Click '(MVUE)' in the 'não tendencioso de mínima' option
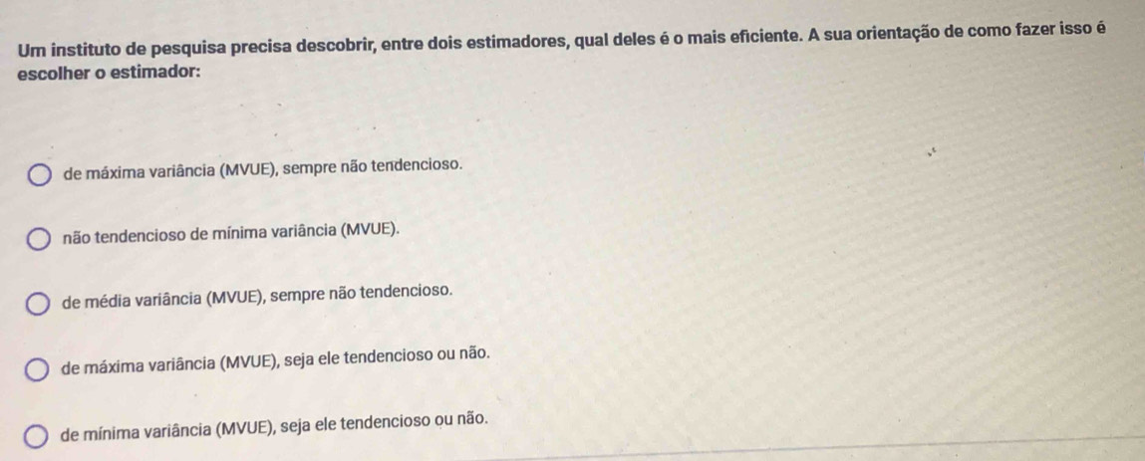The image size is (1145, 461). [373, 233]
